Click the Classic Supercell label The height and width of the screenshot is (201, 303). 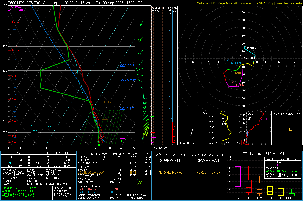pyautogui.click(x=262, y=118)
